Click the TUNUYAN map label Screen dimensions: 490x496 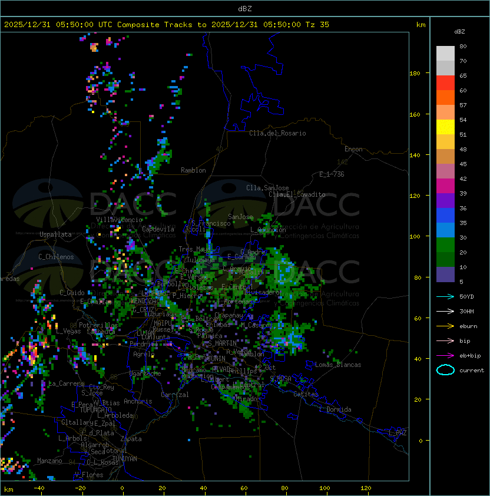[125, 459]
